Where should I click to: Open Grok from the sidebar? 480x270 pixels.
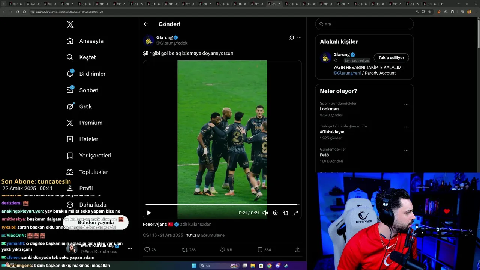click(x=79, y=106)
